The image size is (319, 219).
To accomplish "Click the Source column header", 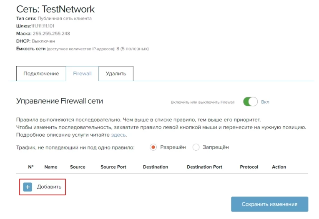I will pos(78,167).
